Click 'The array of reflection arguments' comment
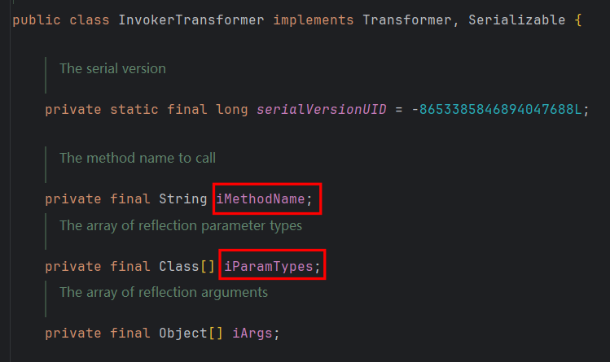The image size is (610, 362). pos(163,291)
